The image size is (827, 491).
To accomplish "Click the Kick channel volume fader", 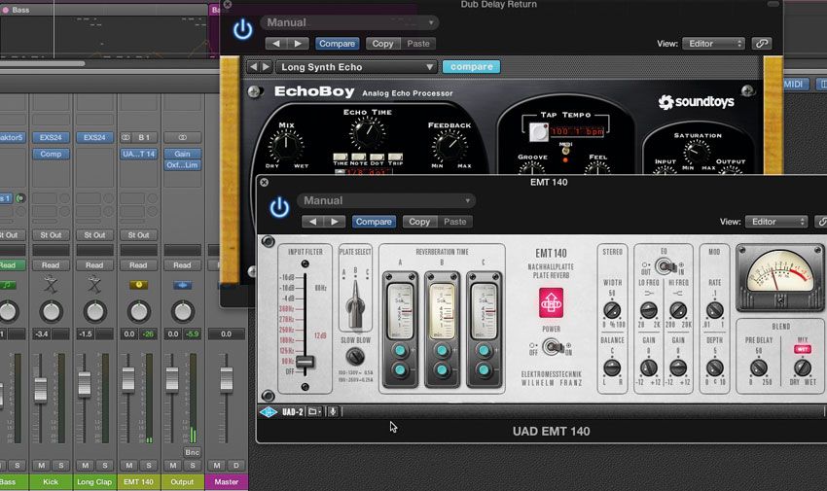I will tap(41, 391).
